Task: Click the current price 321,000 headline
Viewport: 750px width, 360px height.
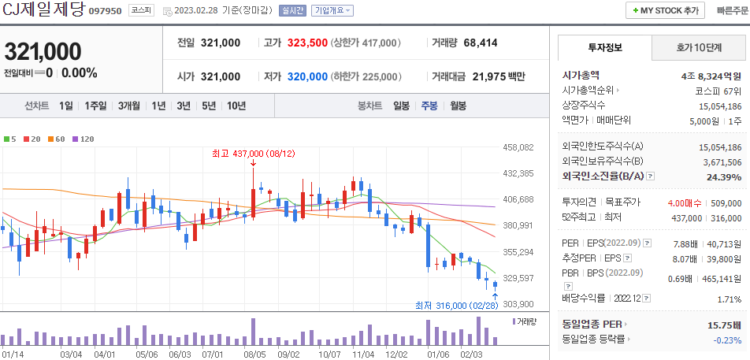Action: (x=43, y=52)
